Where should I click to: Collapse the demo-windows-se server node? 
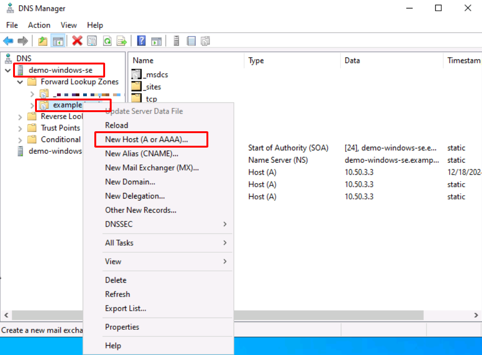click(x=8, y=71)
